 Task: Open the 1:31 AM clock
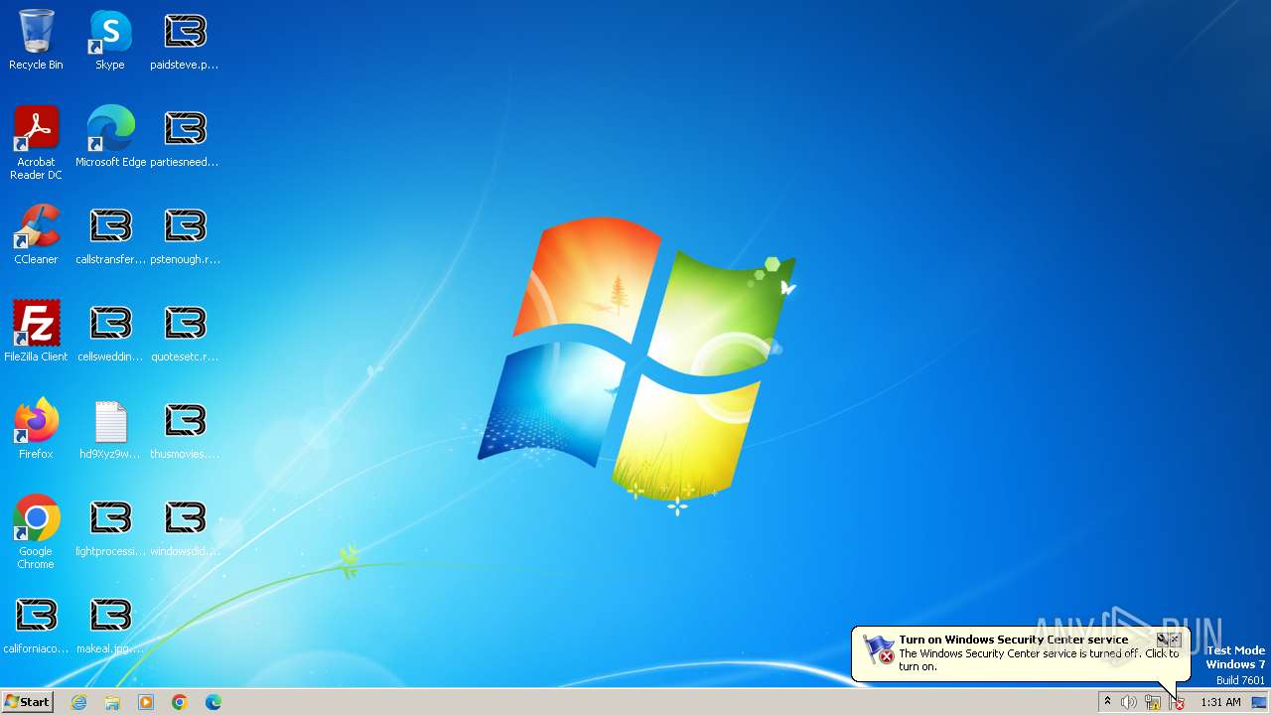coord(1220,702)
